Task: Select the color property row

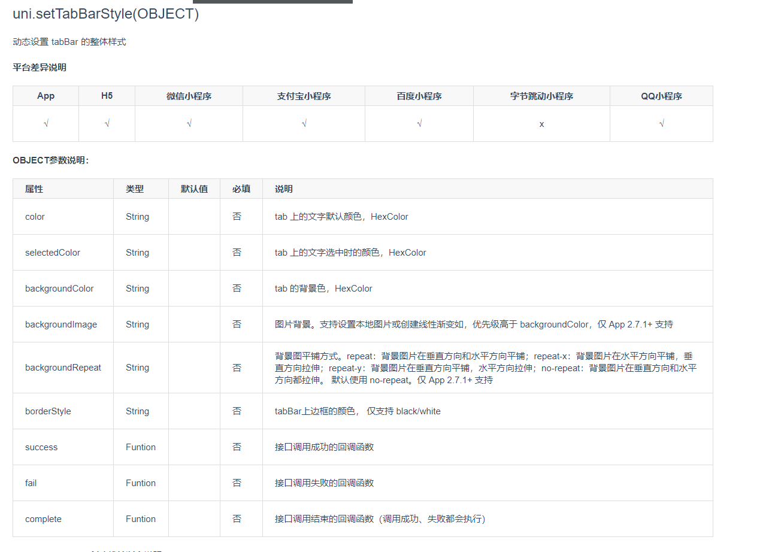Action: (x=34, y=216)
